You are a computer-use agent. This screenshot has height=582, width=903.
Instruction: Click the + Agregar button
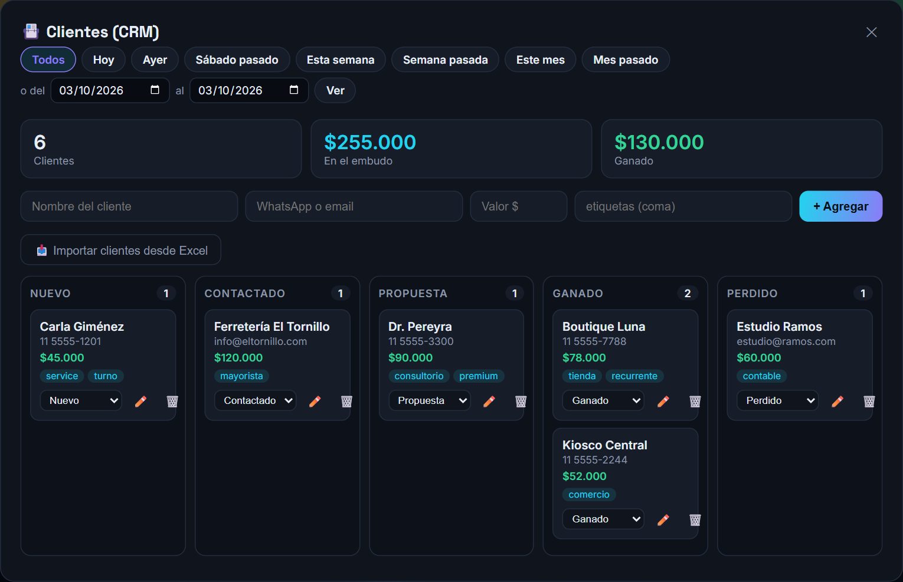point(841,206)
